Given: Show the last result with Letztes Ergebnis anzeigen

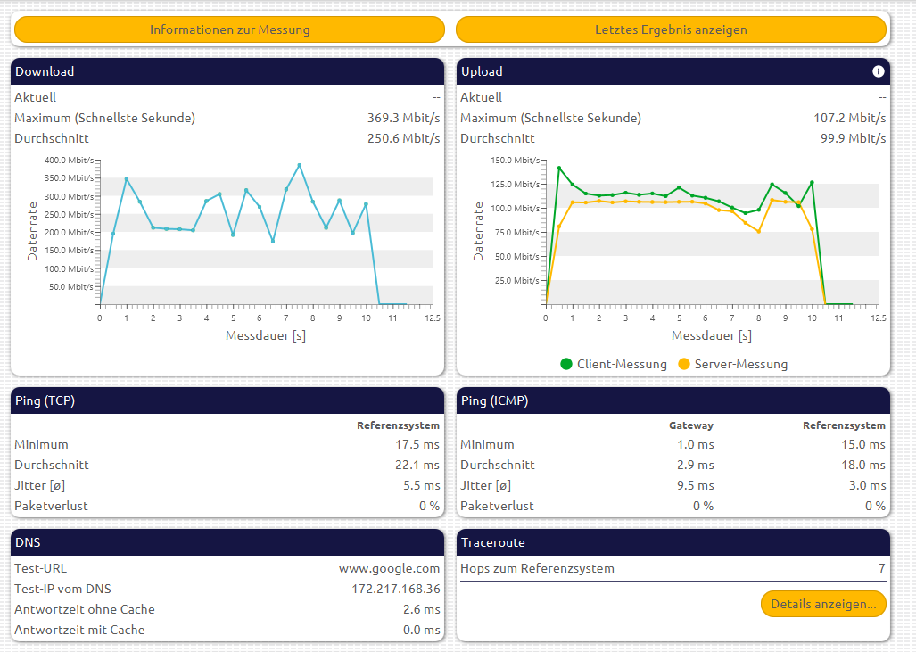Looking at the screenshot, I should click(671, 29).
